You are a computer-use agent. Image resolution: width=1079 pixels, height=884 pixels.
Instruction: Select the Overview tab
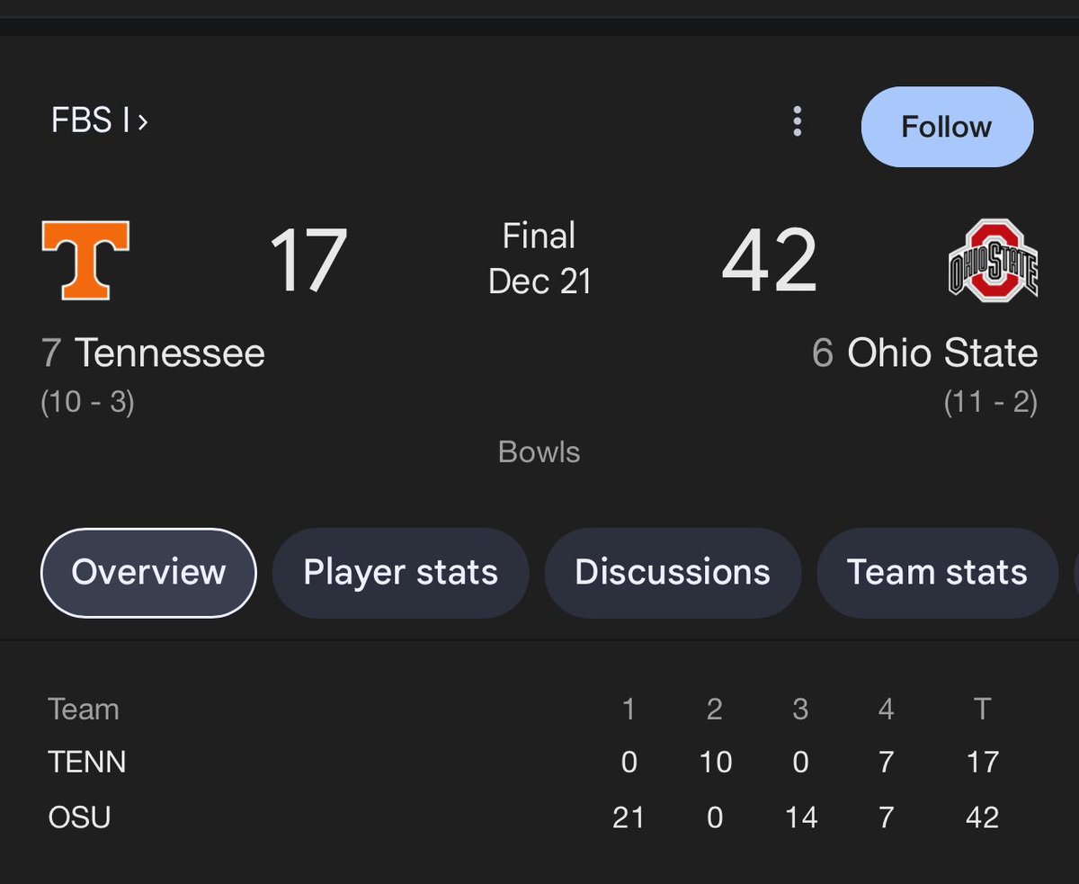[x=148, y=573]
